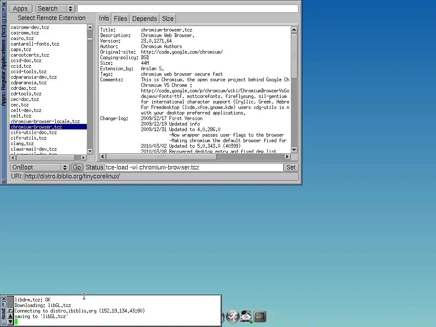
Task: Open the Run Program dock icon
Action: click(232, 316)
